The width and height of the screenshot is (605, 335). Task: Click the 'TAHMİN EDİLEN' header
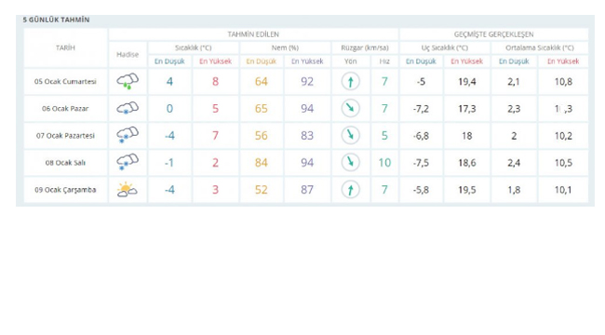(253, 34)
